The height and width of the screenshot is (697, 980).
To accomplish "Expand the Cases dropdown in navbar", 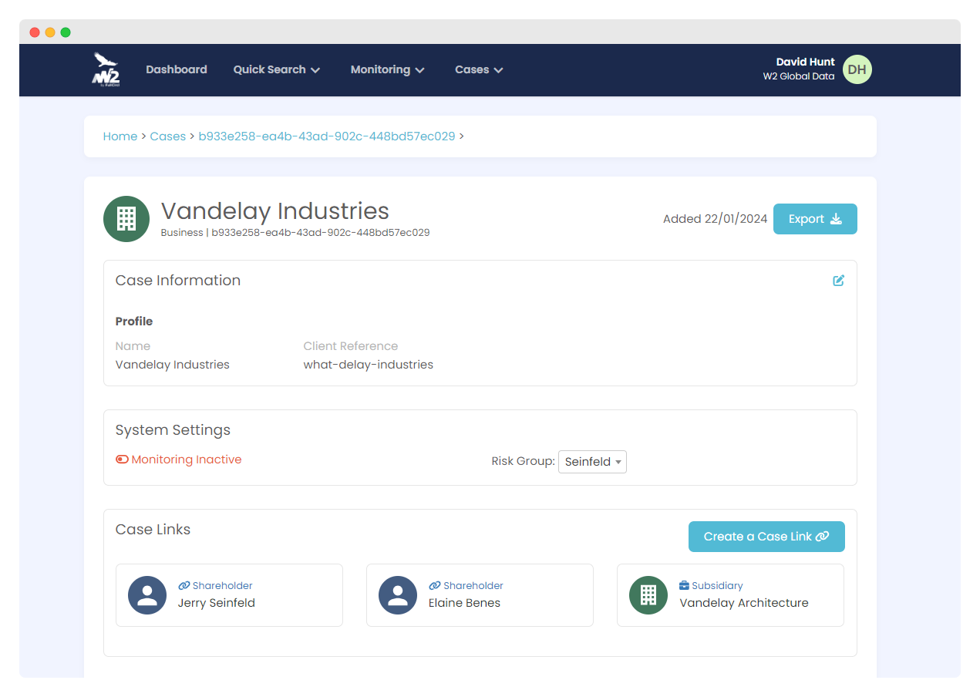I will tap(478, 69).
